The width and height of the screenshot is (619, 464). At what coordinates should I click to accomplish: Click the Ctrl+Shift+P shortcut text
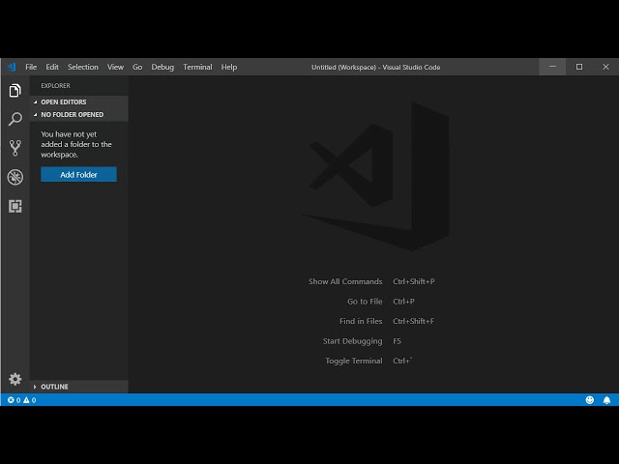point(414,281)
